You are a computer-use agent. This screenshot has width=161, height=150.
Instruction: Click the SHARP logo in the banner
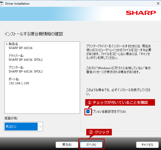[x=141, y=13]
